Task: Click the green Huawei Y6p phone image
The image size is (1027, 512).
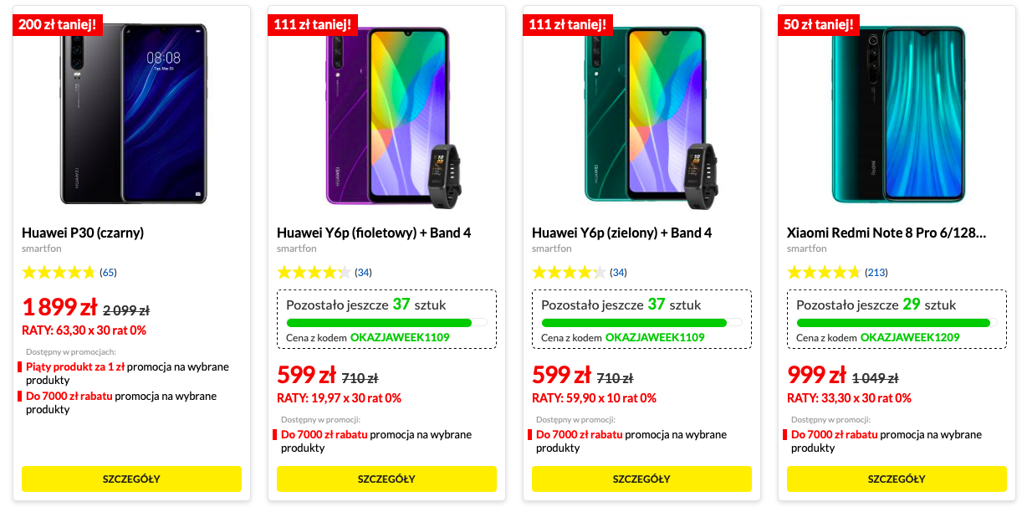Action: tap(642, 115)
